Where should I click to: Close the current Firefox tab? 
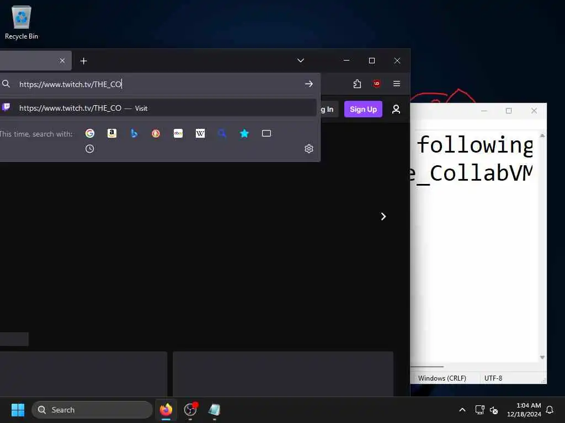pyautogui.click(x=62, y=61)
